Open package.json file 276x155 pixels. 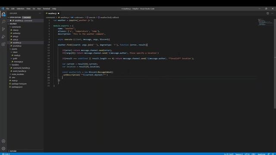tap(17, 87)
